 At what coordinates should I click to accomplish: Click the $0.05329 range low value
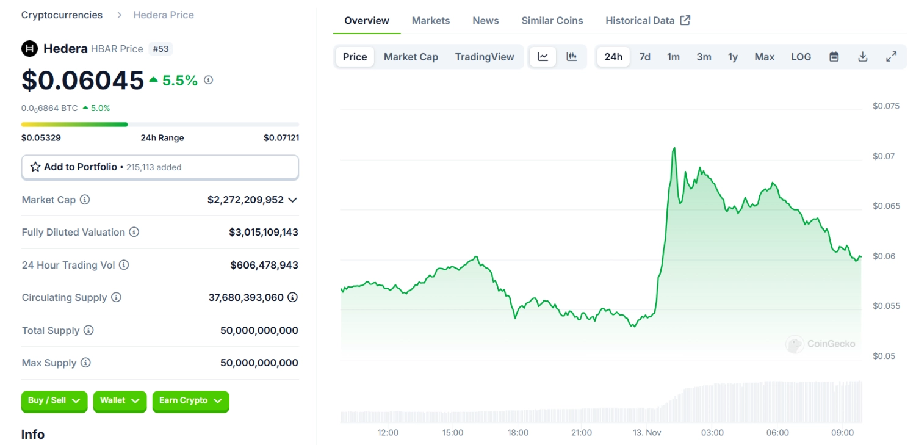pyautogui.click(x=41, y=137)
